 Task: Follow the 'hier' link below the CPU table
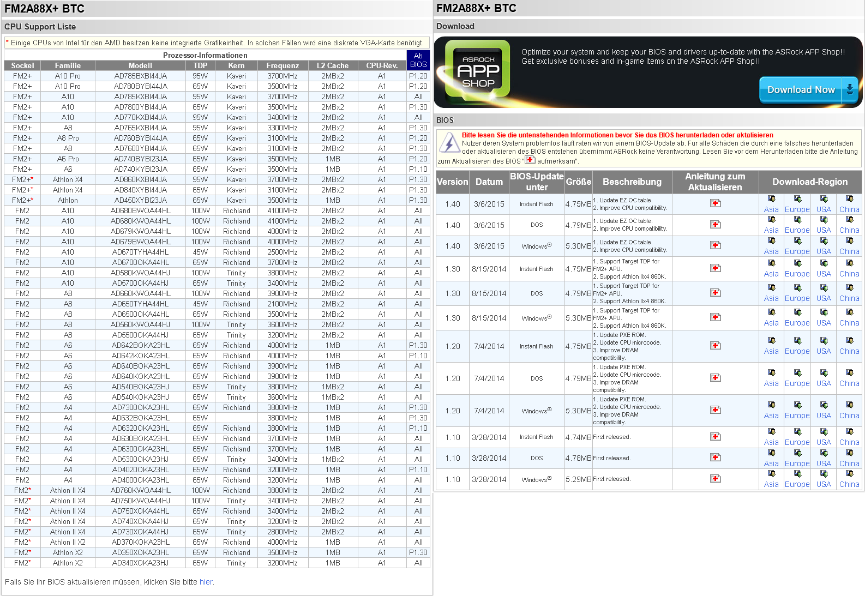pos(206,582)
